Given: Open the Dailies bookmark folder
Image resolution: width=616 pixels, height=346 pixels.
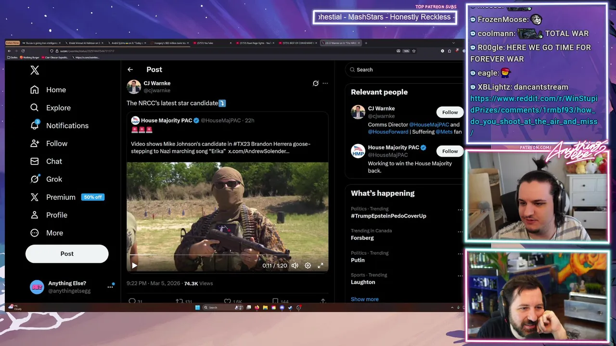Looking at the screenshot, I should pyautogui.click(x=13, y=57).
